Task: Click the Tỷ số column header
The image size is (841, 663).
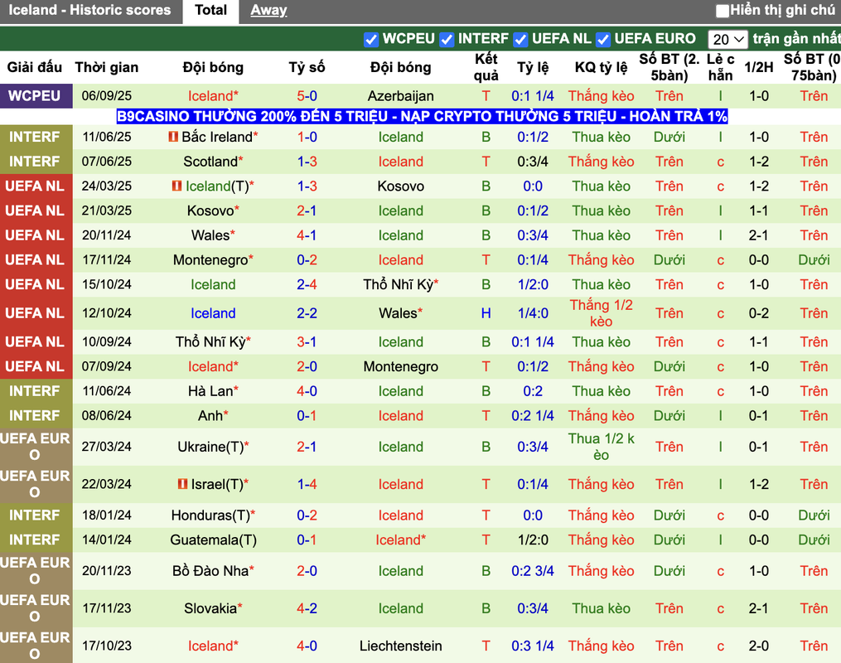Action: (307, 68)
